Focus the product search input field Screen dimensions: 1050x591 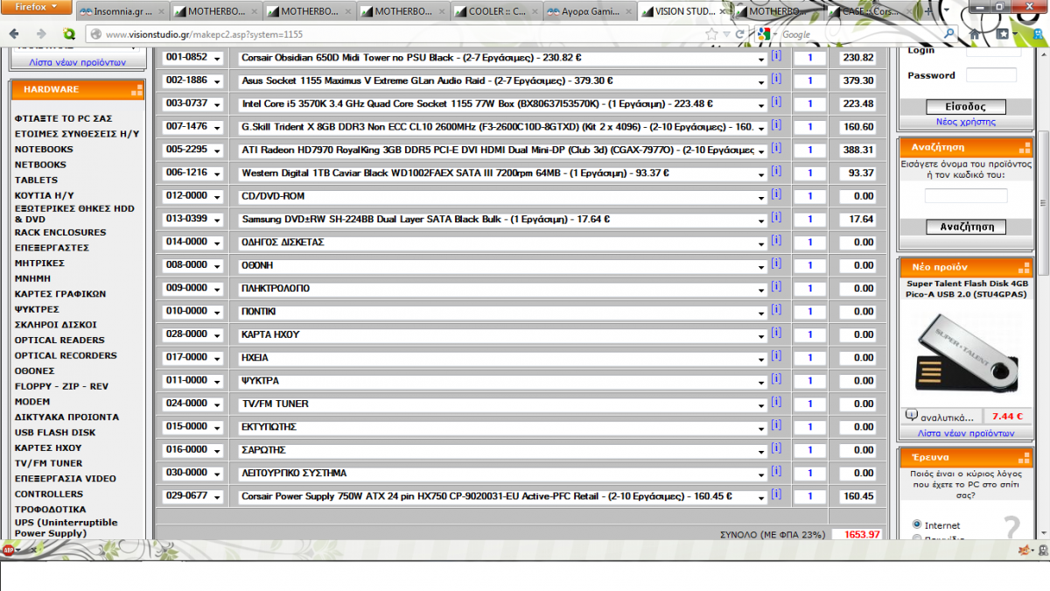pos(966,195)
